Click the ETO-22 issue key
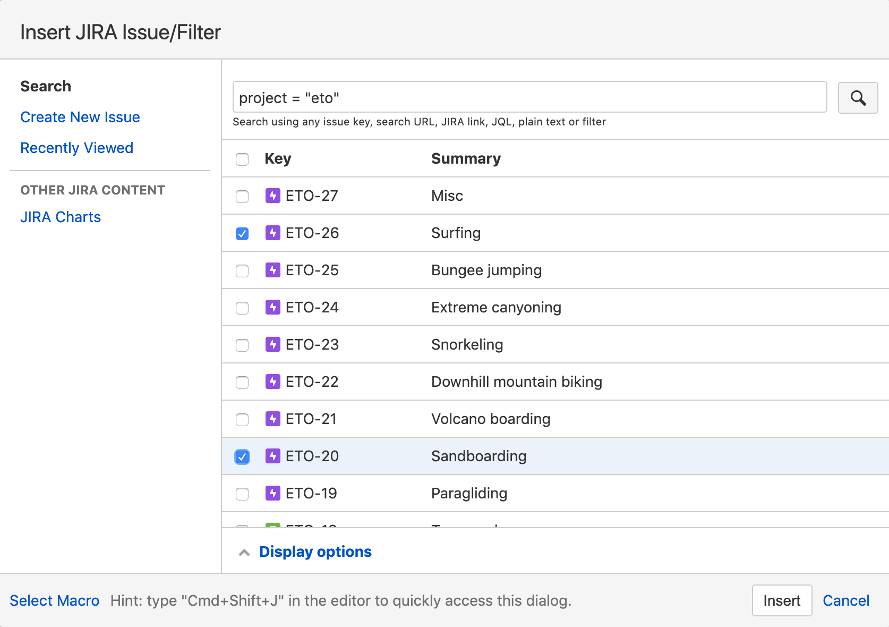The image size is (889, 627). click(312, 382)
